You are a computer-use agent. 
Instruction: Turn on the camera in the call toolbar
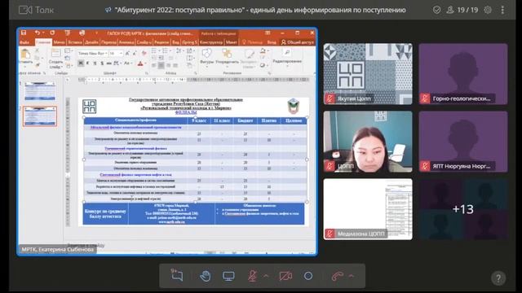pyautogui.click(x=285, y=276)
